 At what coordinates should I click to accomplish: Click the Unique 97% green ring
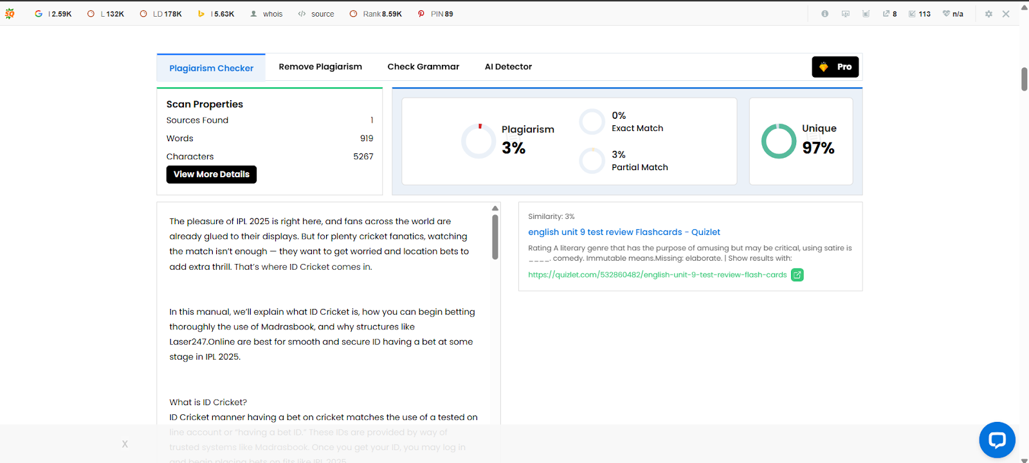[779, 141]
